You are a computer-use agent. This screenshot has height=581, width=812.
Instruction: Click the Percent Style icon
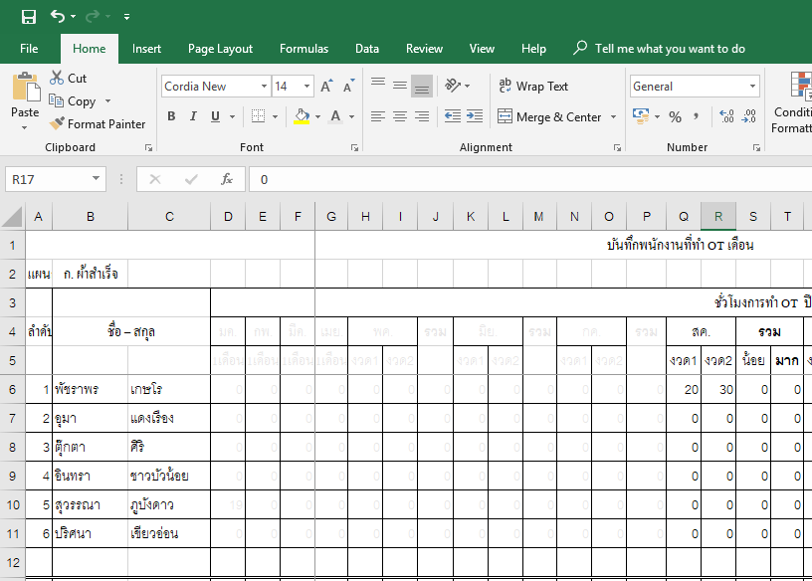point(675,117)
